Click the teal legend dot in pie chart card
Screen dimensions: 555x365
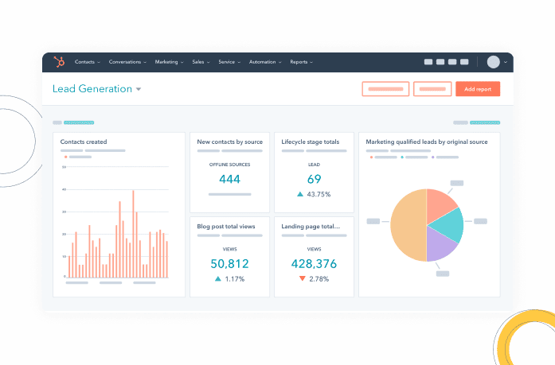(402, 157)
